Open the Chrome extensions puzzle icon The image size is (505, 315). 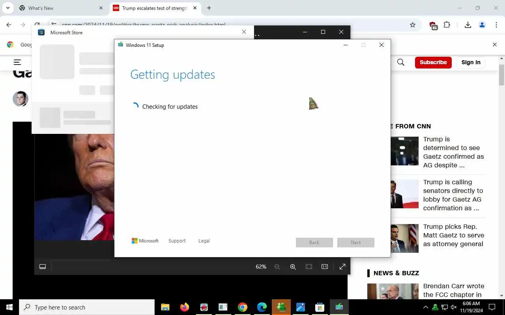tap(447, 25)
